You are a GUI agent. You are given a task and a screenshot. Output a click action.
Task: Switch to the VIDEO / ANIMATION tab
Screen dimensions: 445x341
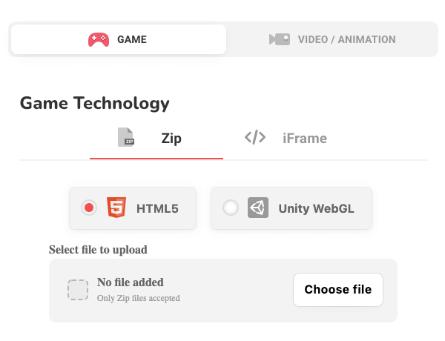click(x=332, y=39)
